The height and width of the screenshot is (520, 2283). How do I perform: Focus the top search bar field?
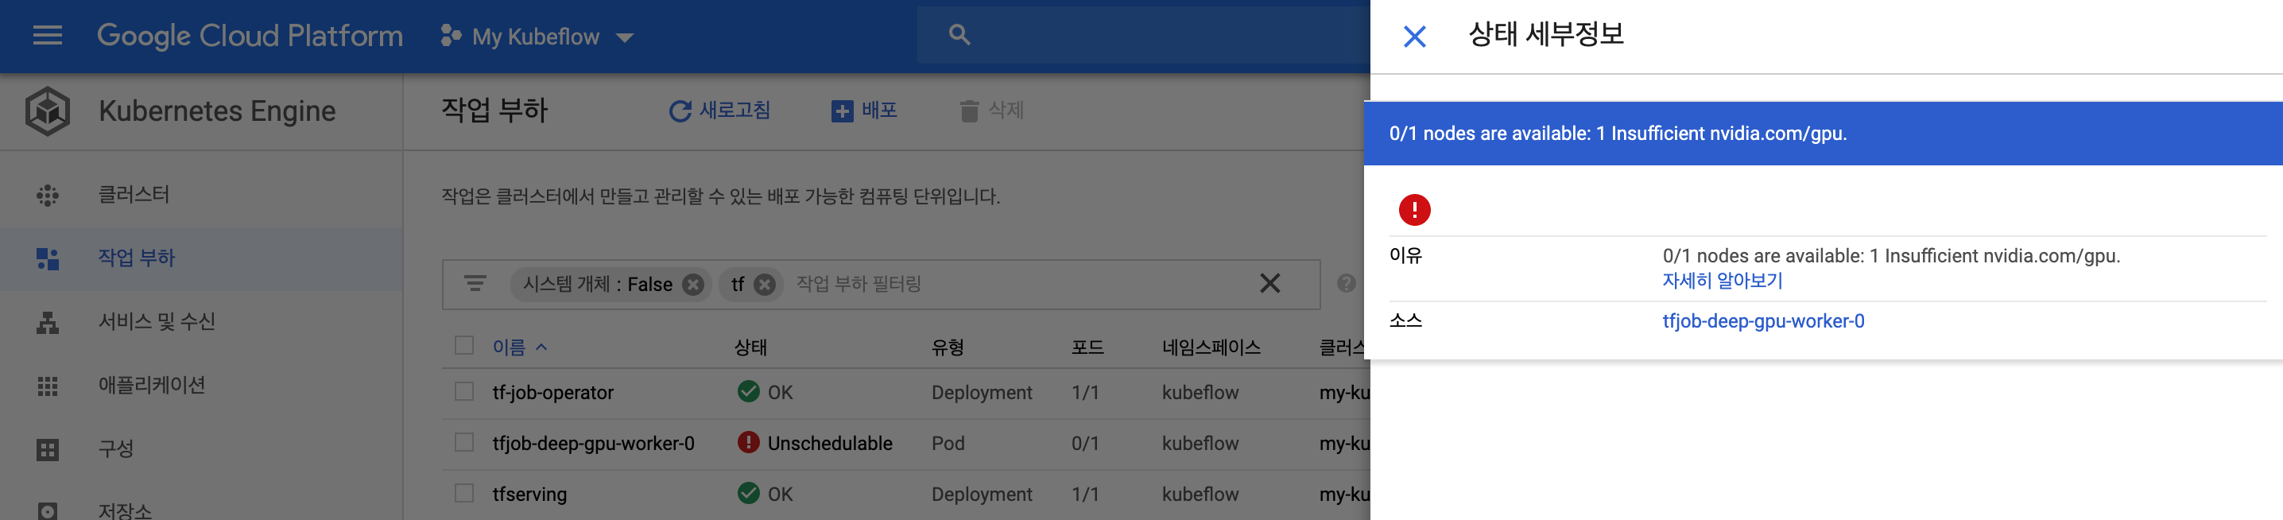[x=1143, y=36]
